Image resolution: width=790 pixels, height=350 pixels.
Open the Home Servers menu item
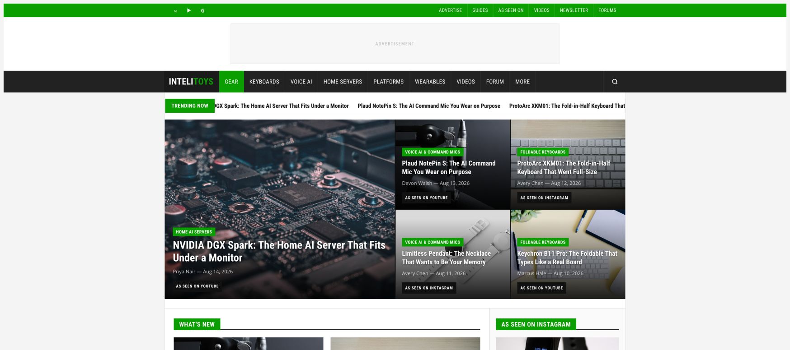343,82
